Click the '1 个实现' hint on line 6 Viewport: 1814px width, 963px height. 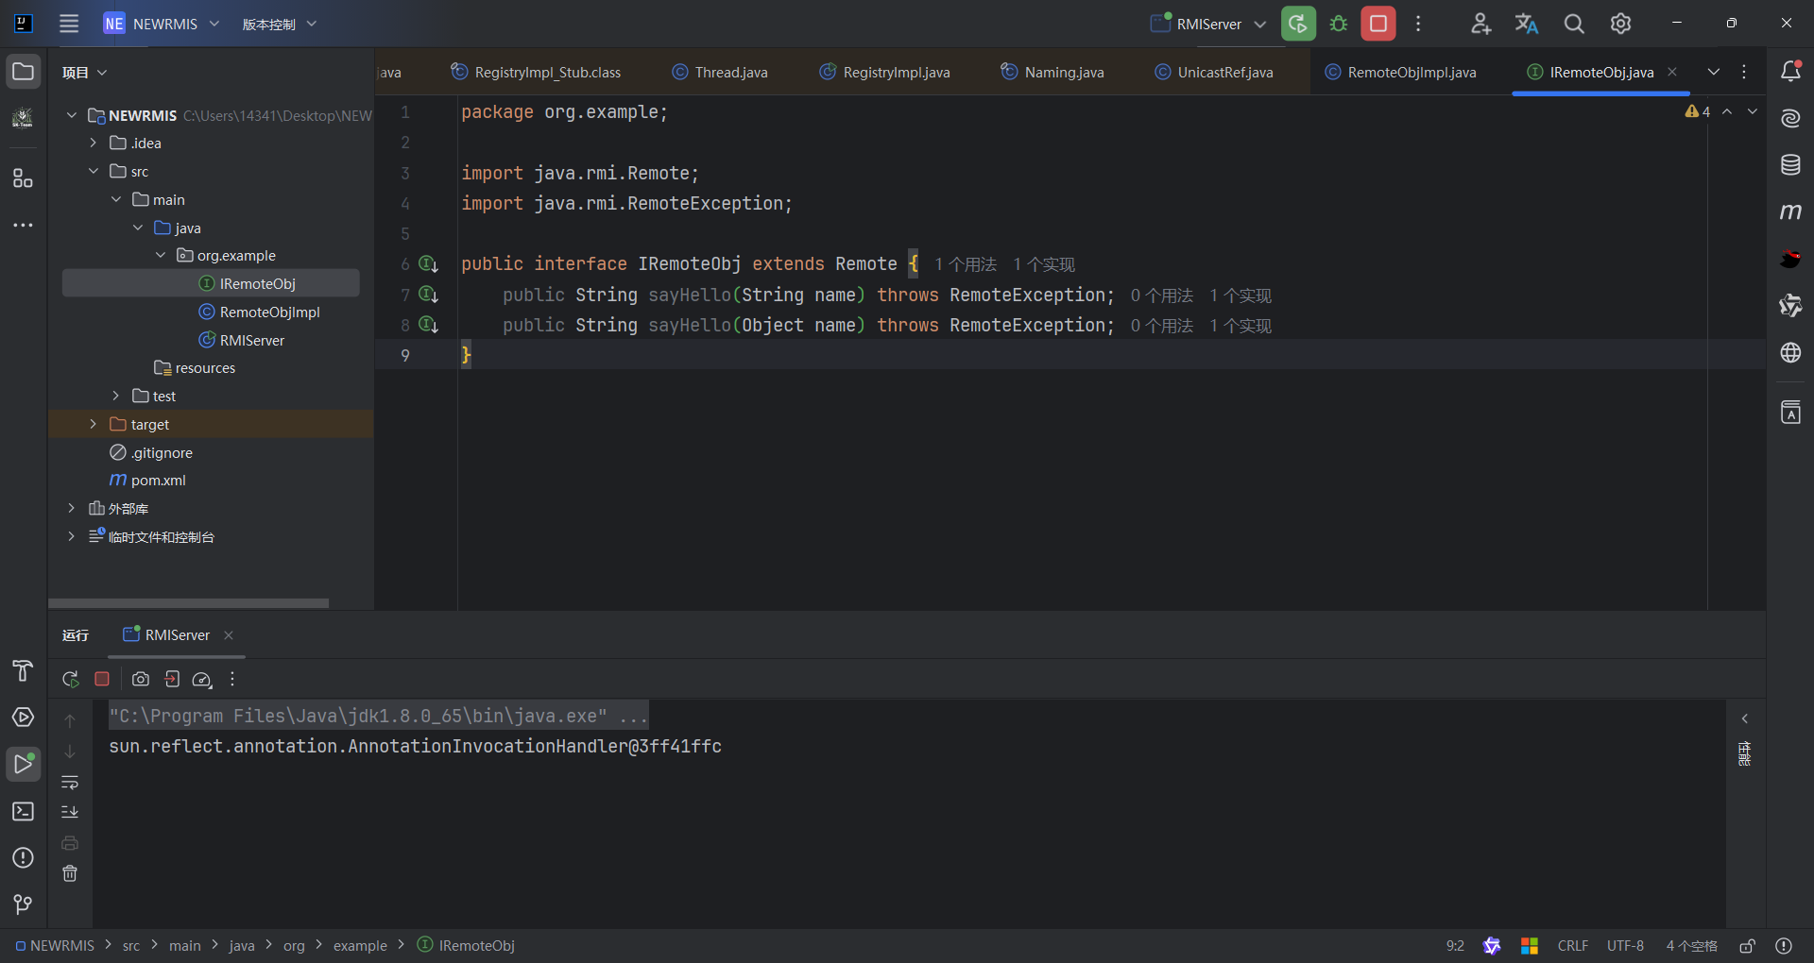click(1044, 264)
